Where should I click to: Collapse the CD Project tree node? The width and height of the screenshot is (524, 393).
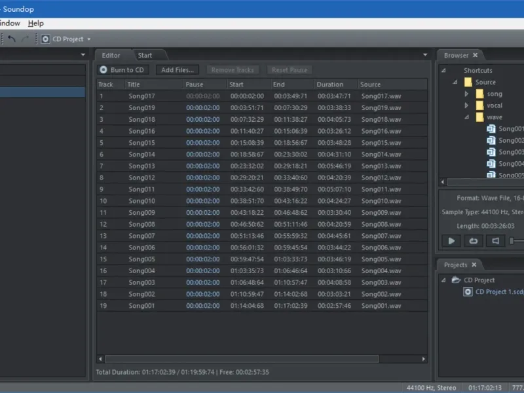coord(443,280)
